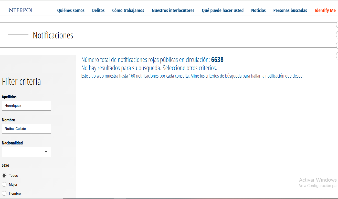Open Qué puede hacer usted menu
Image resolution: width=338 pixels, height=199 pixels.
[x=223, y=11]
